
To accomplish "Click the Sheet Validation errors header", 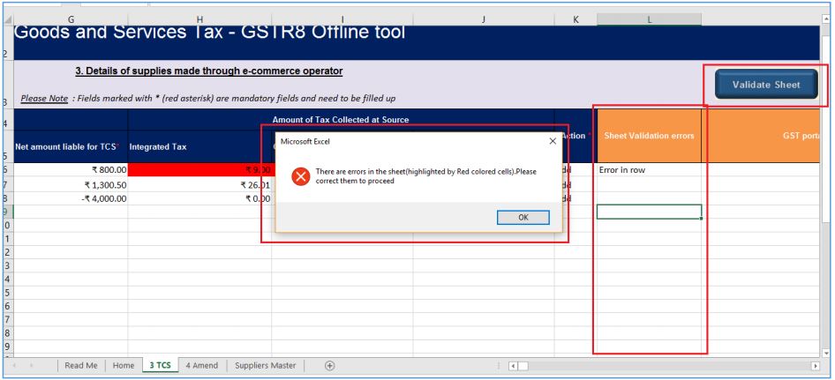I will (649, 136).
